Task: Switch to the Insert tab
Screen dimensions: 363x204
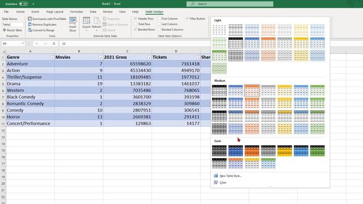Action: pos(35,11)
